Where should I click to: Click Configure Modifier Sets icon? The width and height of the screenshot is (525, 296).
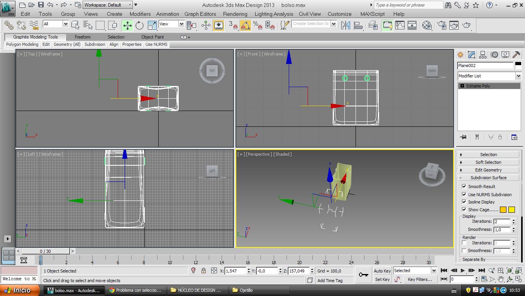[x=514, y=137]
